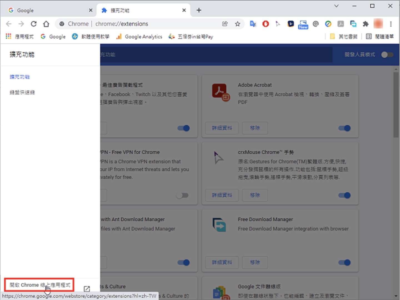Open the Google Analytics bookmark
400x300 pixels.
[139, 36]
